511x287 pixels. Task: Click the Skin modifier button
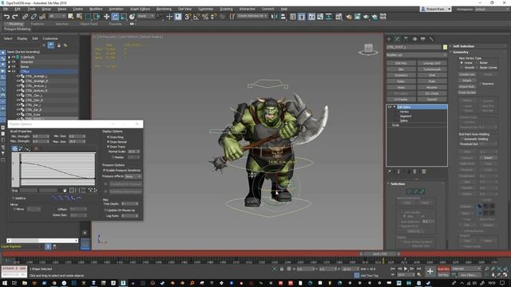(401, 69)
